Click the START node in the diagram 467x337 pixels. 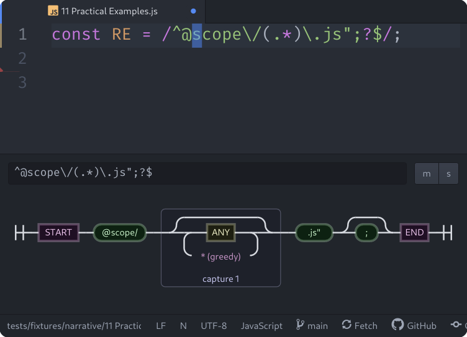coord(58,233)
